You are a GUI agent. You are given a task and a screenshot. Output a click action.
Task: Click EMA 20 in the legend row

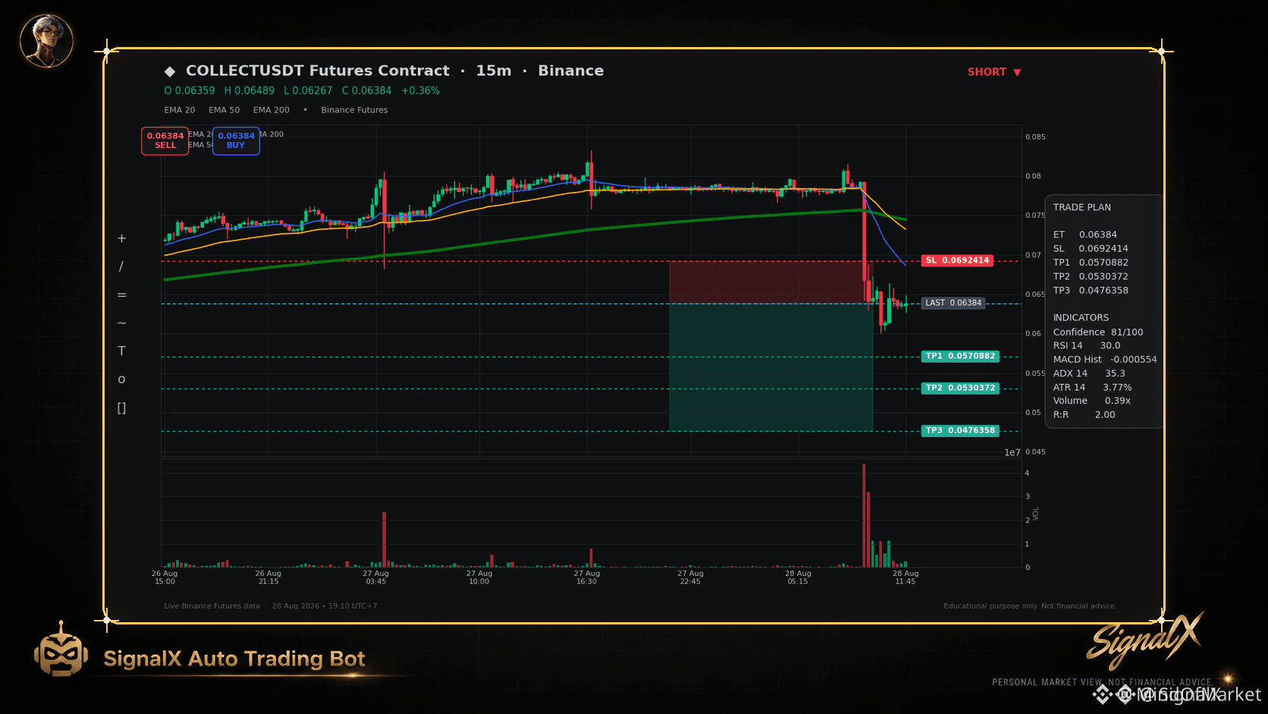pos(180,110)
